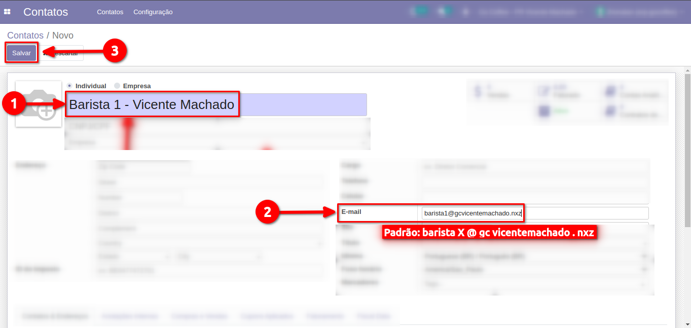Select the Individual radio option
The image size is (691, 328).
click(69, 86)
